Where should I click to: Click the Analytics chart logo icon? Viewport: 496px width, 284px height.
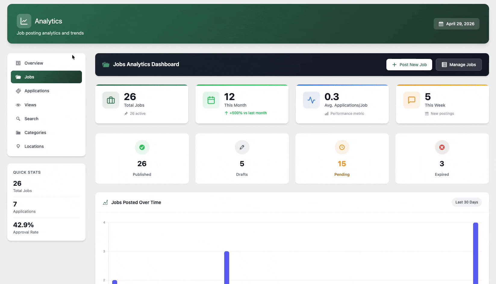tap(24, 21)
